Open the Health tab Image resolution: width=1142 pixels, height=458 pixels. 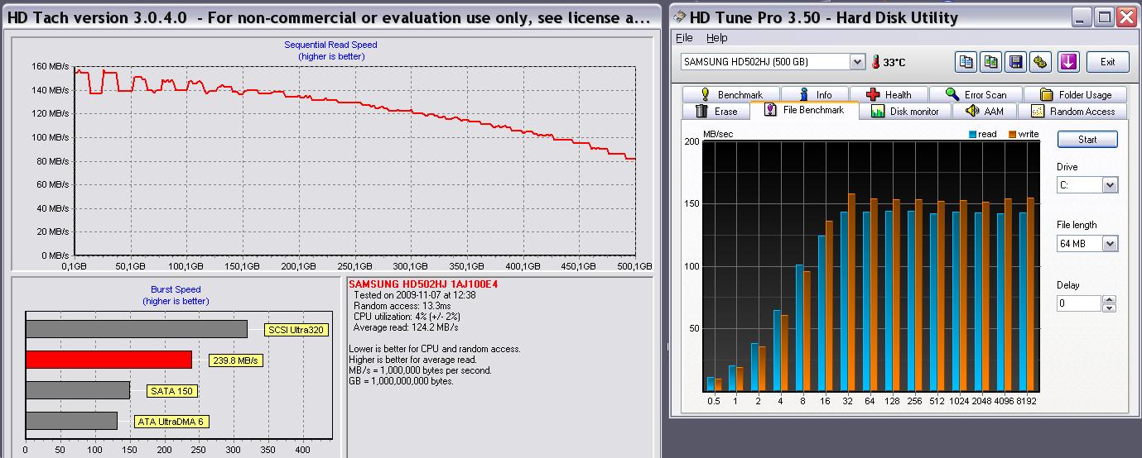pos(889,94)
